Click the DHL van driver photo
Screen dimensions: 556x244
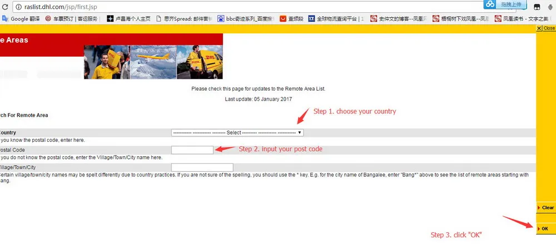200,62
